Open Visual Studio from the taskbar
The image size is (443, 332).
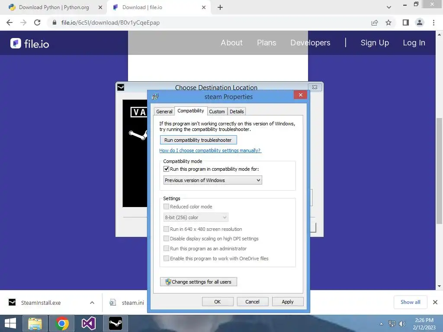[x=88, y=323]
